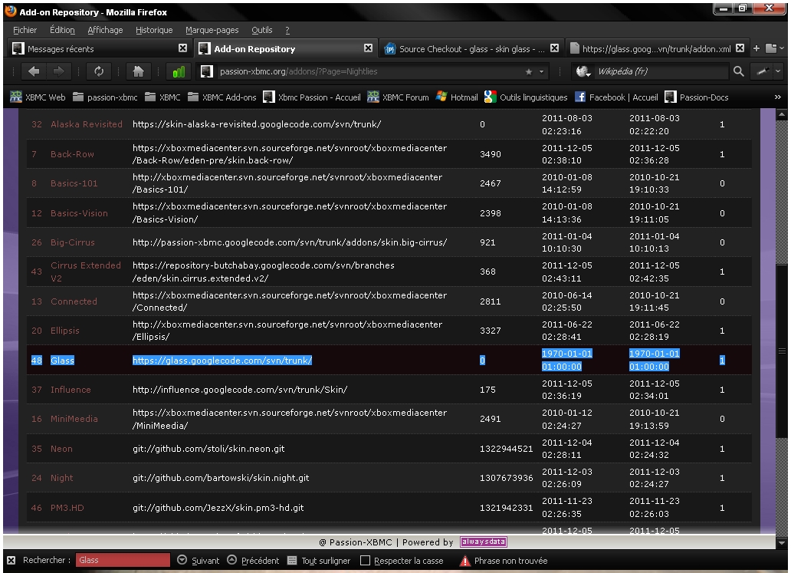Toggle Tout surligner highlight option

[x=319, y=561]
